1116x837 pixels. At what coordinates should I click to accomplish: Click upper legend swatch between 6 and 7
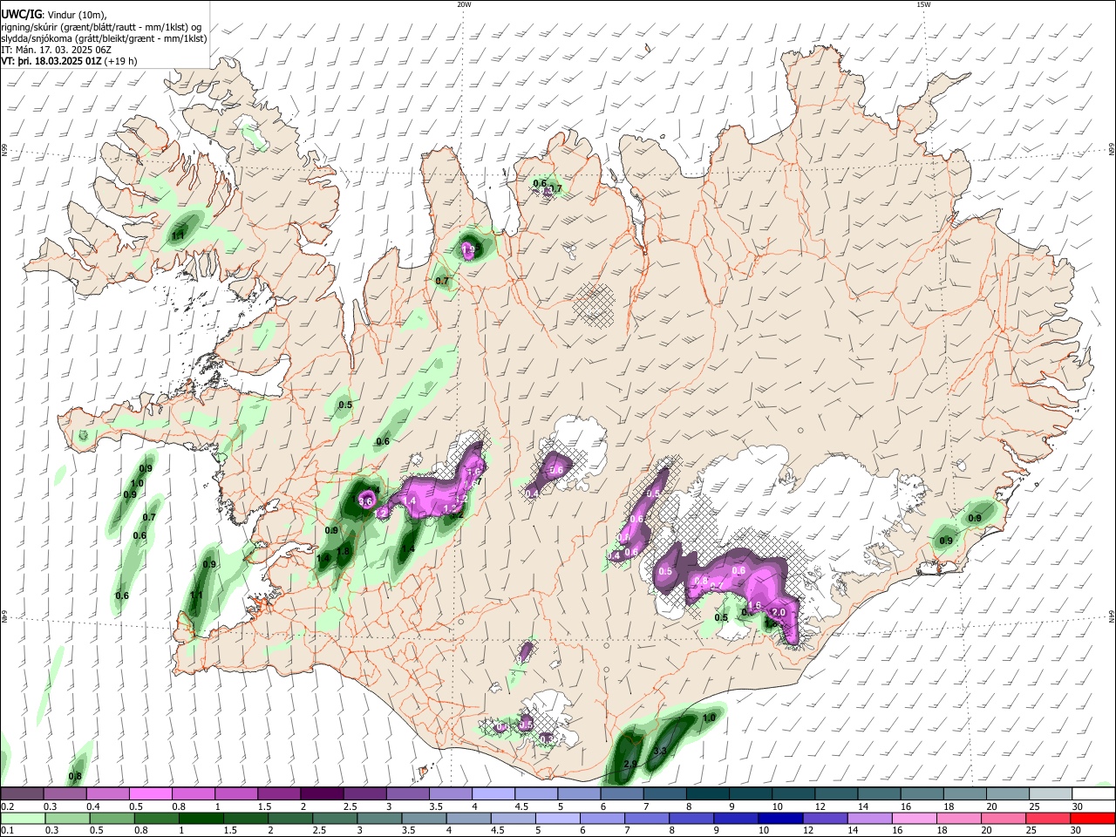pos(621,794)
